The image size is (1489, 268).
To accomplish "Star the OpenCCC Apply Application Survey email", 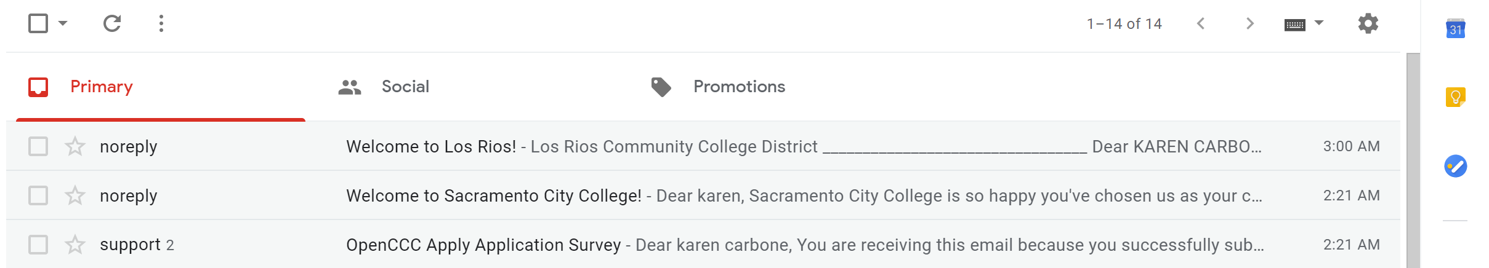I will click(x=75, y=245).
